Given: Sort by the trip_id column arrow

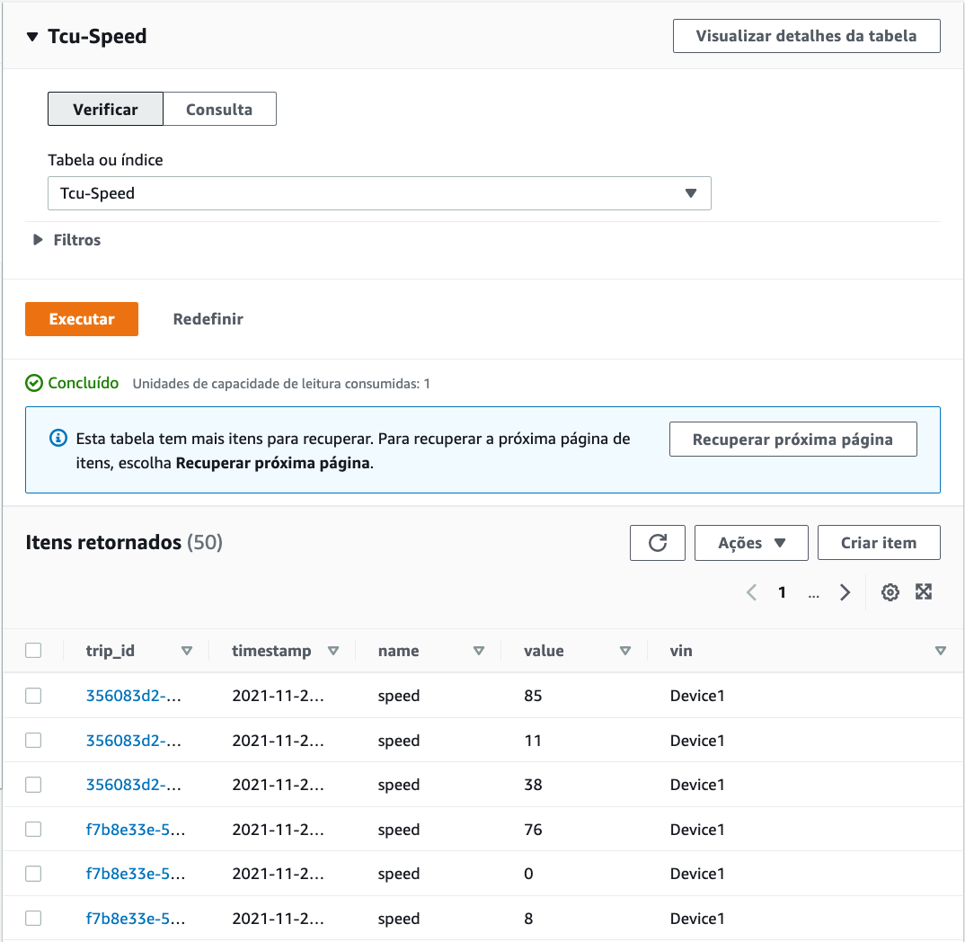Looking at the screenshot, I should (187, 651).
